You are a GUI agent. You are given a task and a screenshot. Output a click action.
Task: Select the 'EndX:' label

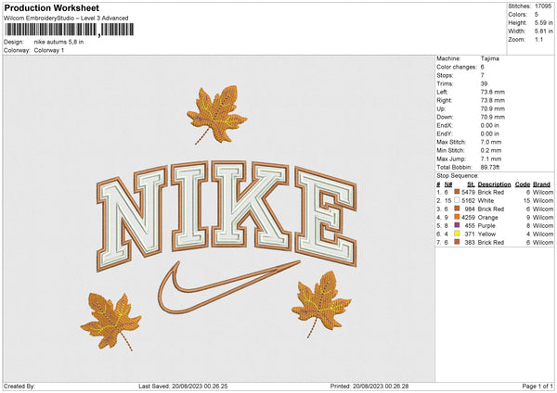coord(445,125)
